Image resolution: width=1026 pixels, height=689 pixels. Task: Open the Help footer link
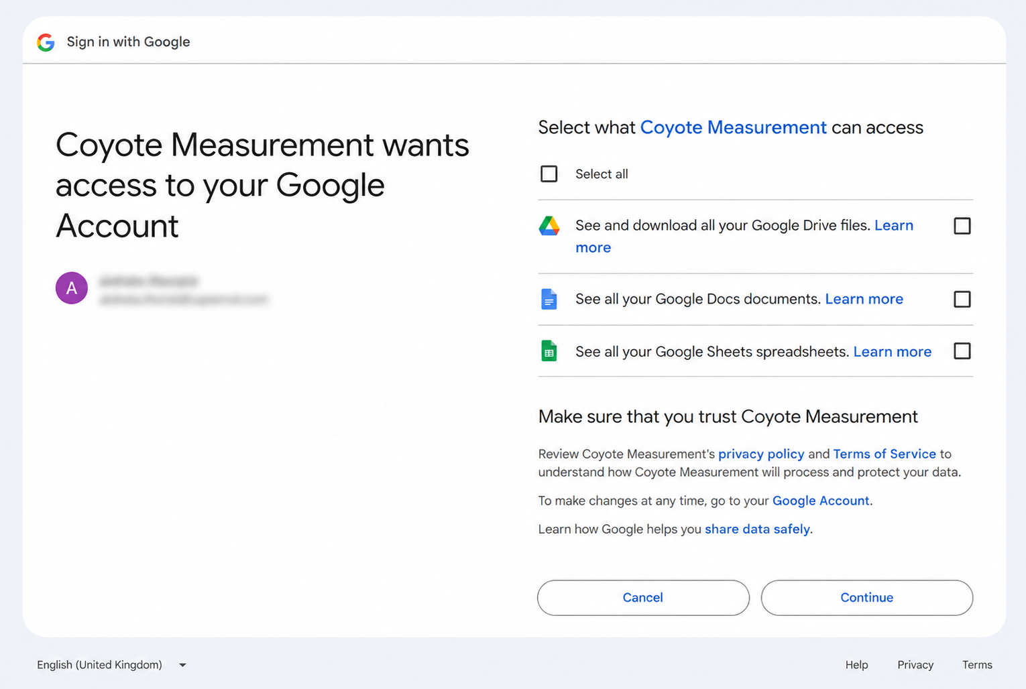coord(857,665)
